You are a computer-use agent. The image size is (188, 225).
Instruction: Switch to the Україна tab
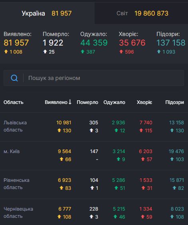pos(47,13)
